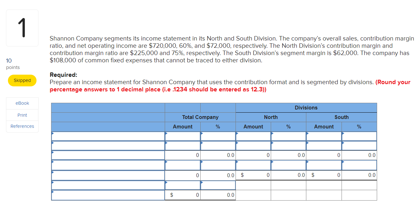Open the last row's account label dropdown

click(108, 195)
